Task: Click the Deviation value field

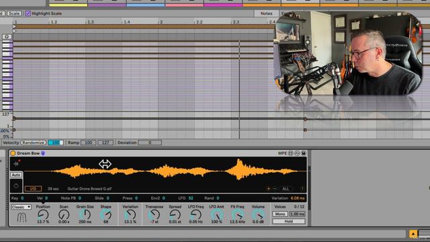Action: pyautogui.click(x=150, y=143)
